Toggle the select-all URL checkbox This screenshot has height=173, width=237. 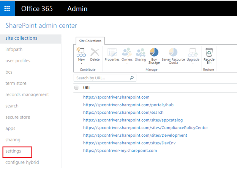76,88
